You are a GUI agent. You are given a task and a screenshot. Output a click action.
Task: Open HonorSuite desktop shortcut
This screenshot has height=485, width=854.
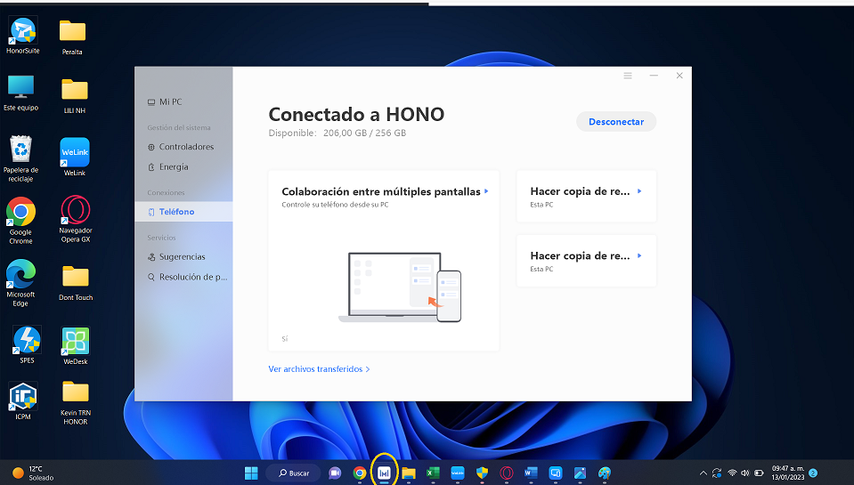[x=22, y=31]
